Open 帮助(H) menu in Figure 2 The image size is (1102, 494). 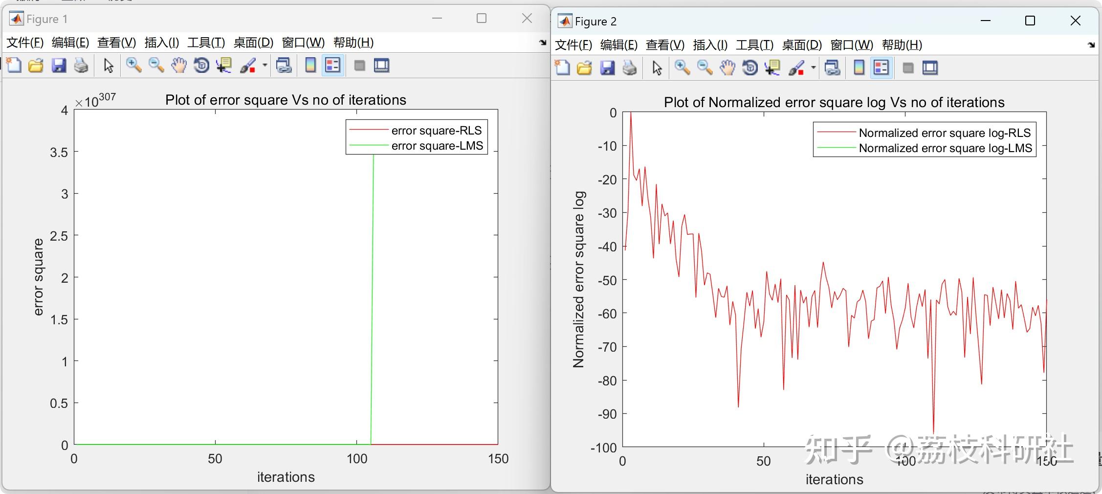(902, 45)
